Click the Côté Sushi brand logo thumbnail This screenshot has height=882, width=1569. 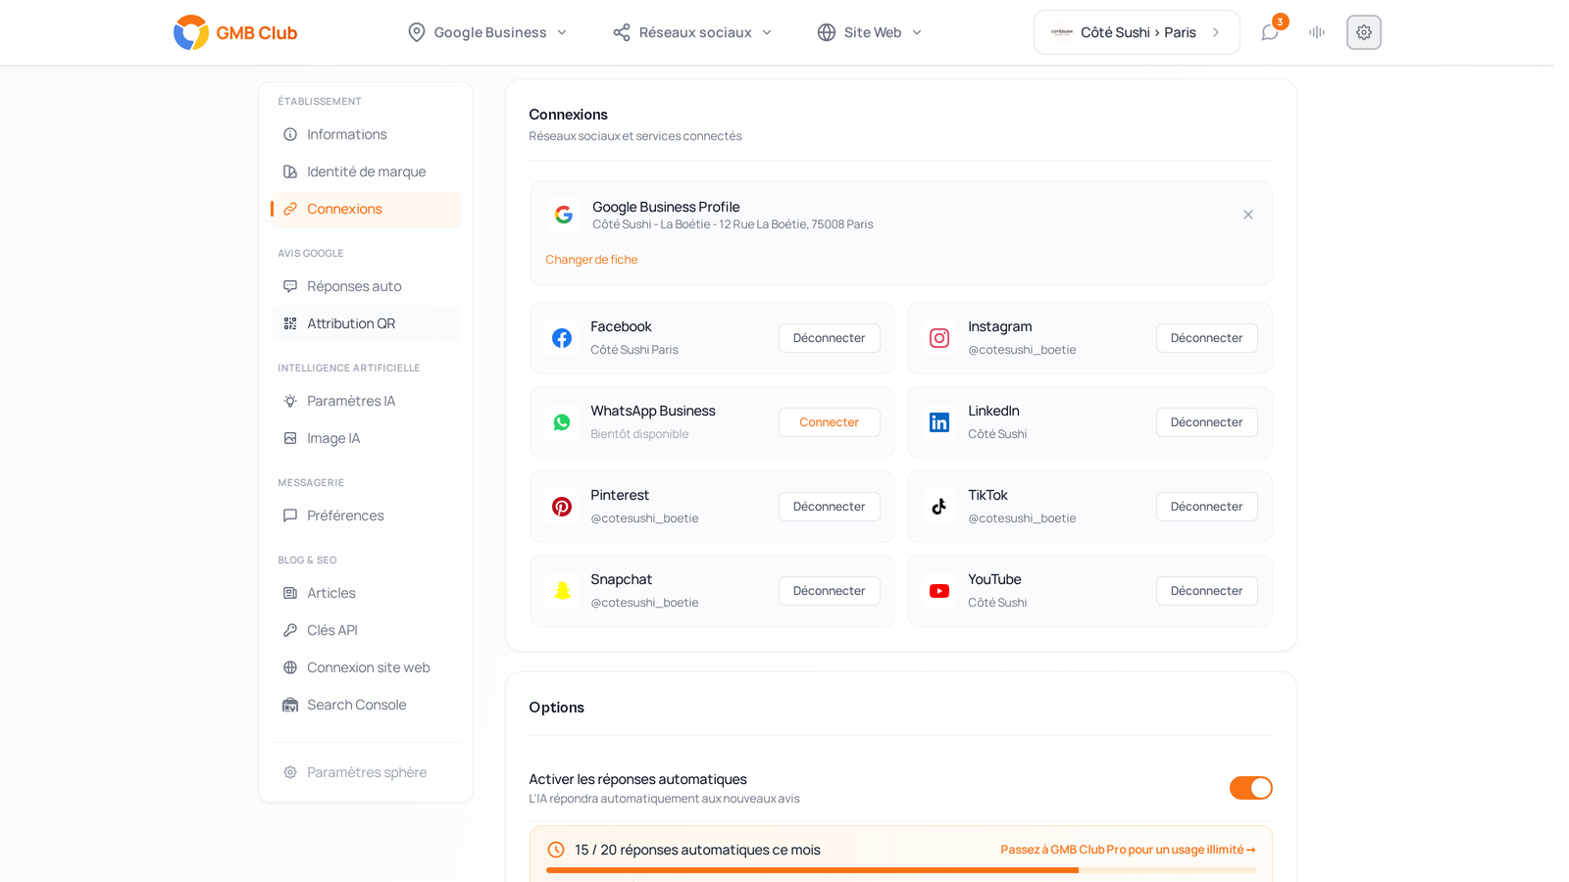click(1062, 32)
